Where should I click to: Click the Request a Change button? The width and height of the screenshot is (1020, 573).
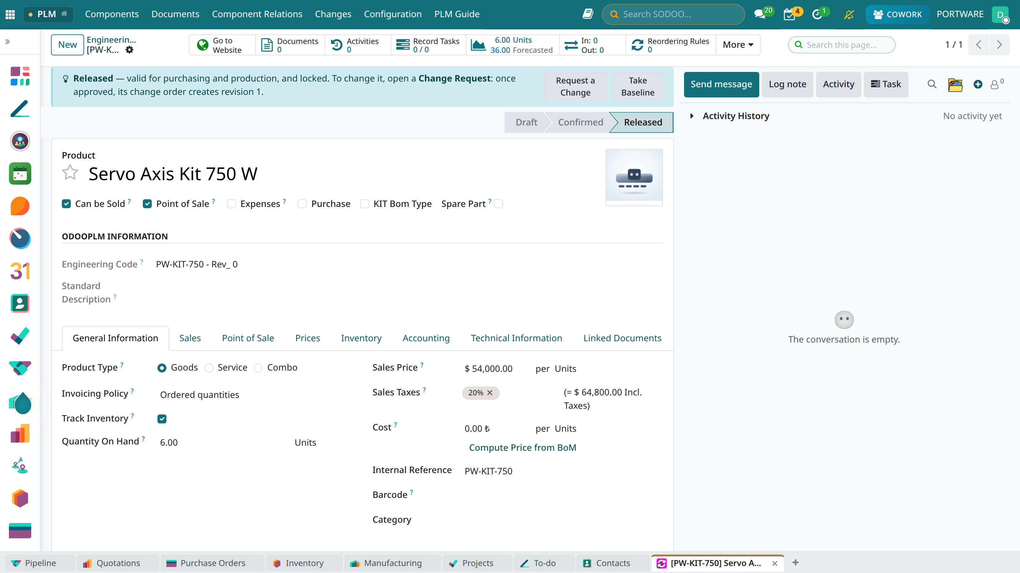(575, 87)
